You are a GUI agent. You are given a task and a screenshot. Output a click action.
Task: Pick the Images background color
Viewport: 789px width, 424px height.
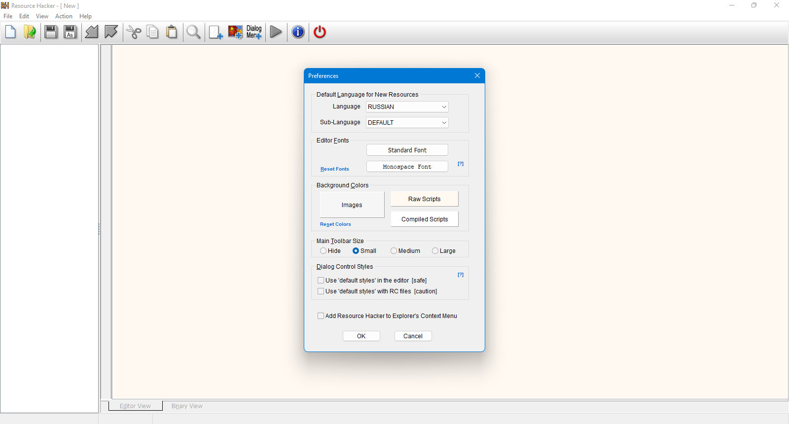(352, 205)
